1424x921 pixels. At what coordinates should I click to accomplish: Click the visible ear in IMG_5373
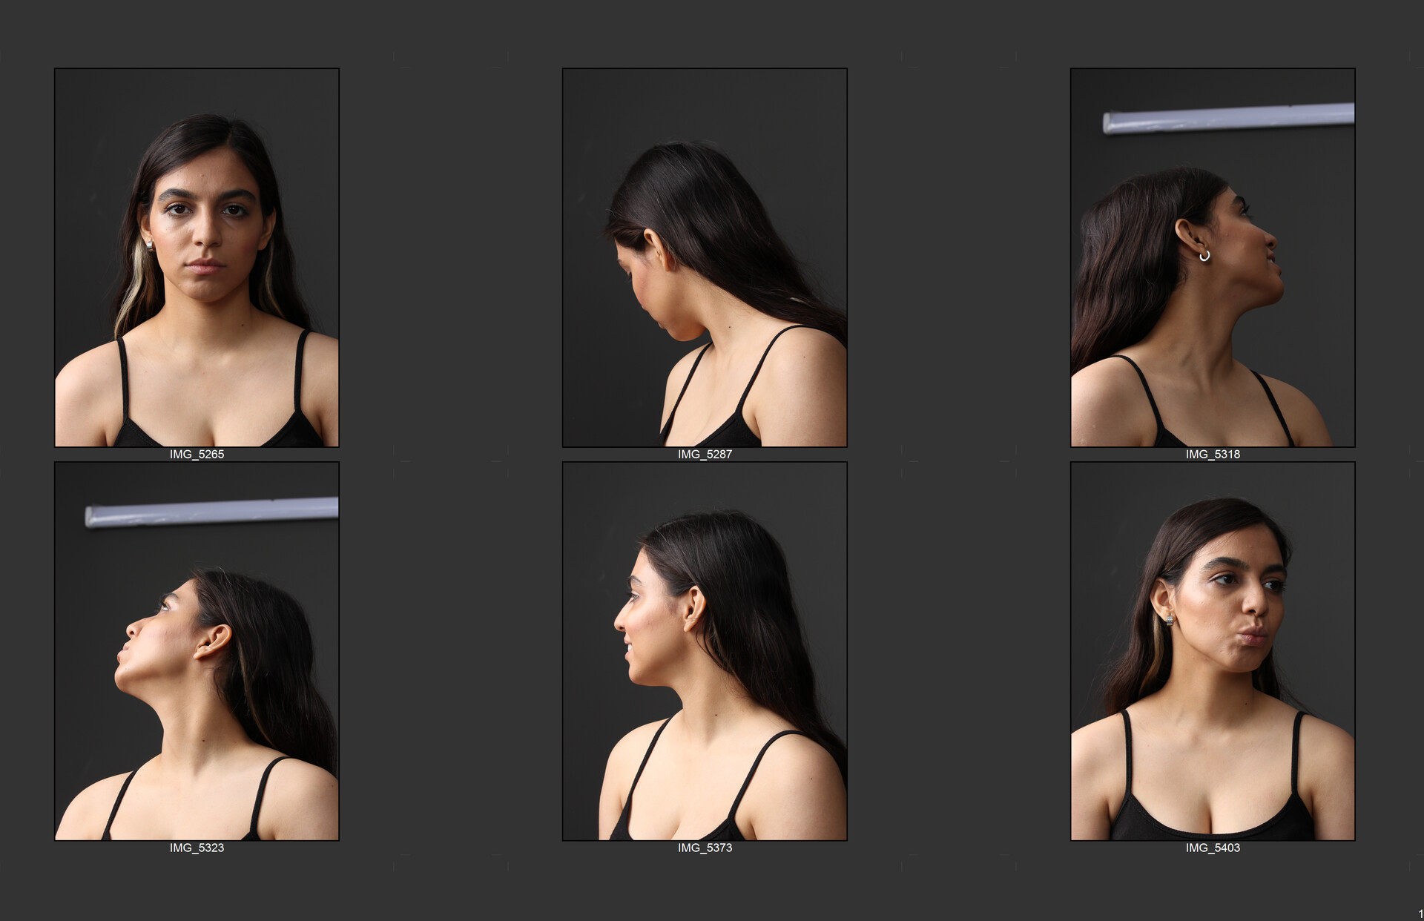pos(695,608)
